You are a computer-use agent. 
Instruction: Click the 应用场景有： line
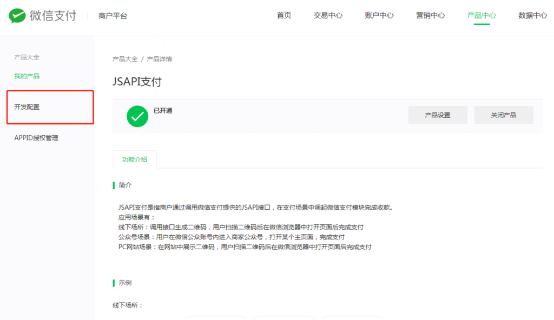(137, 217)
